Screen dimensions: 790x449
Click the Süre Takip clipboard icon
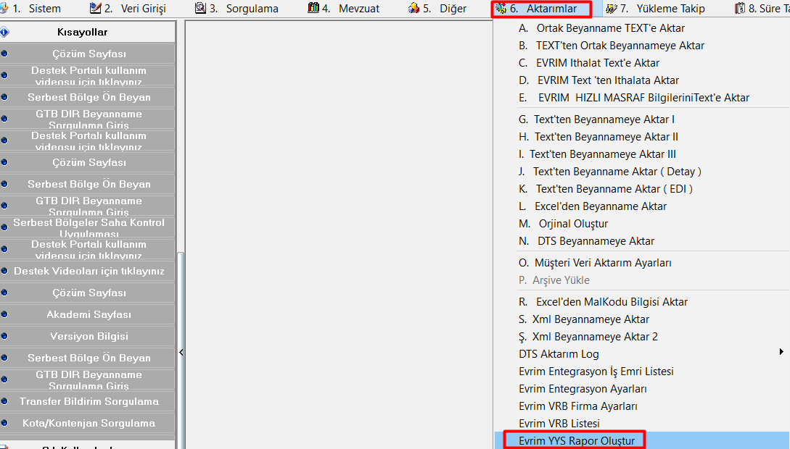click(x=739, y=9)
